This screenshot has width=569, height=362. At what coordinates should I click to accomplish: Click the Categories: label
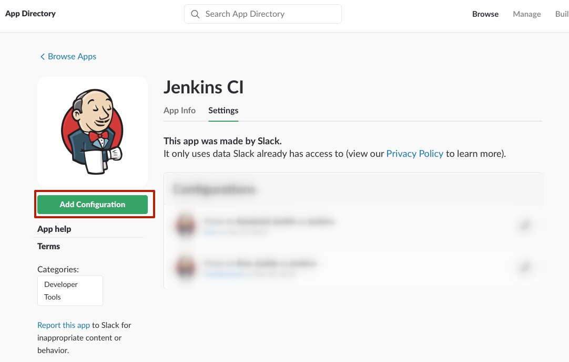[58, 270]
